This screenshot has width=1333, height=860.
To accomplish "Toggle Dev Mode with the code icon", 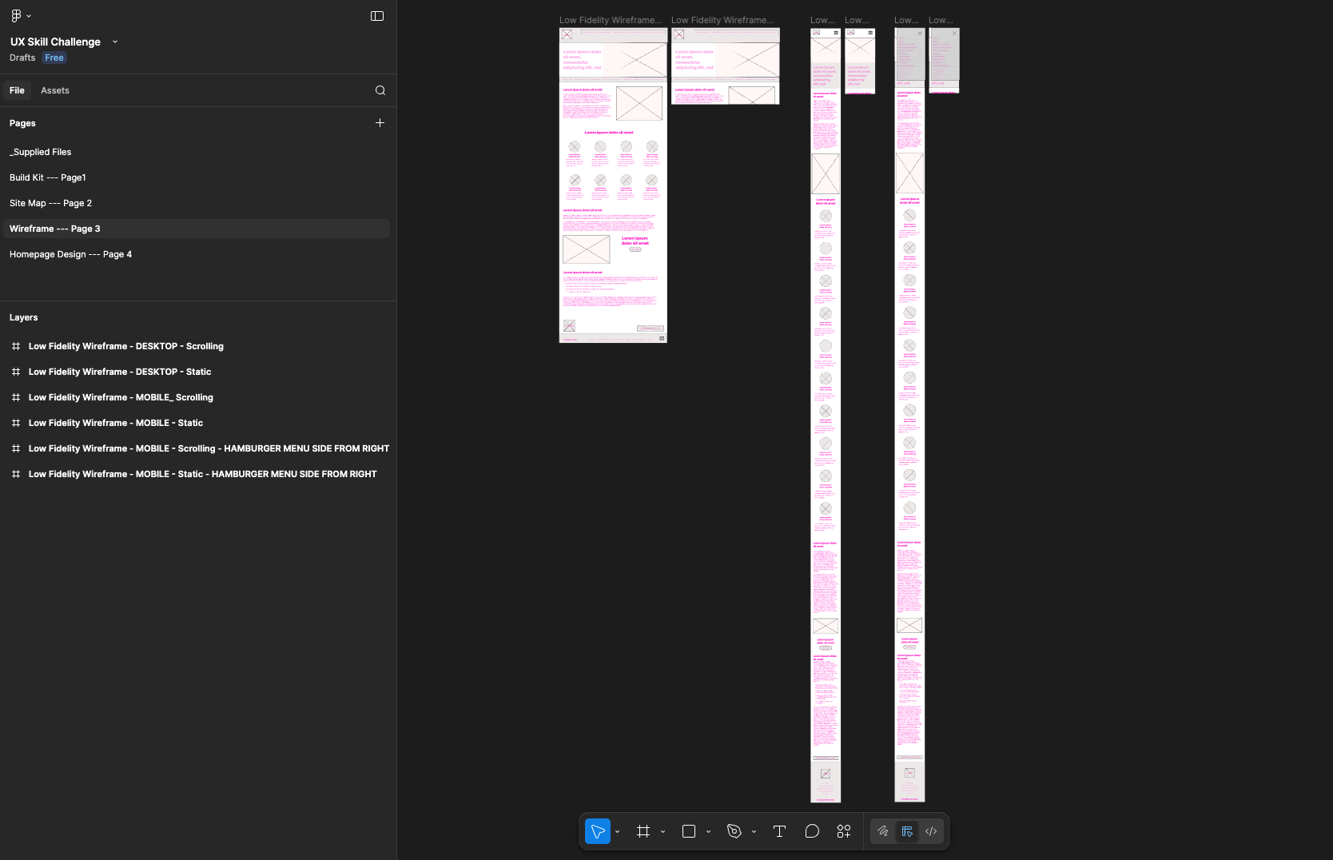I will click(930, 831).
